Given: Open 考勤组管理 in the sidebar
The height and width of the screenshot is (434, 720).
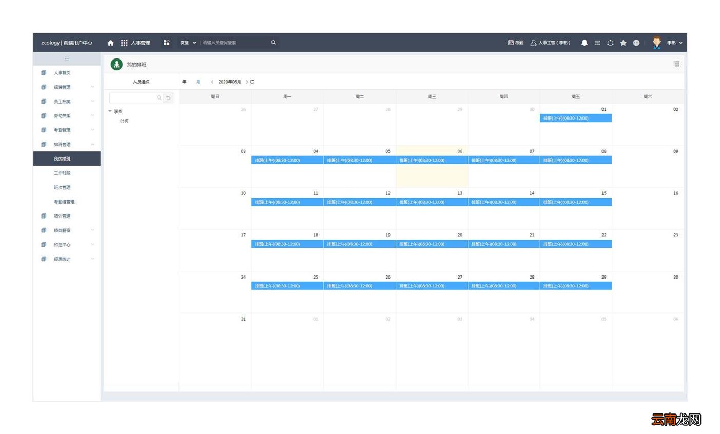Looking at the screenshot, I should tap(64, 202).
